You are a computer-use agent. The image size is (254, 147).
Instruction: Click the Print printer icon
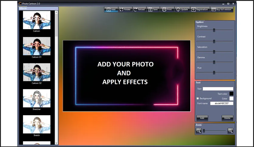pyautogui.click(x=164, y=10)
